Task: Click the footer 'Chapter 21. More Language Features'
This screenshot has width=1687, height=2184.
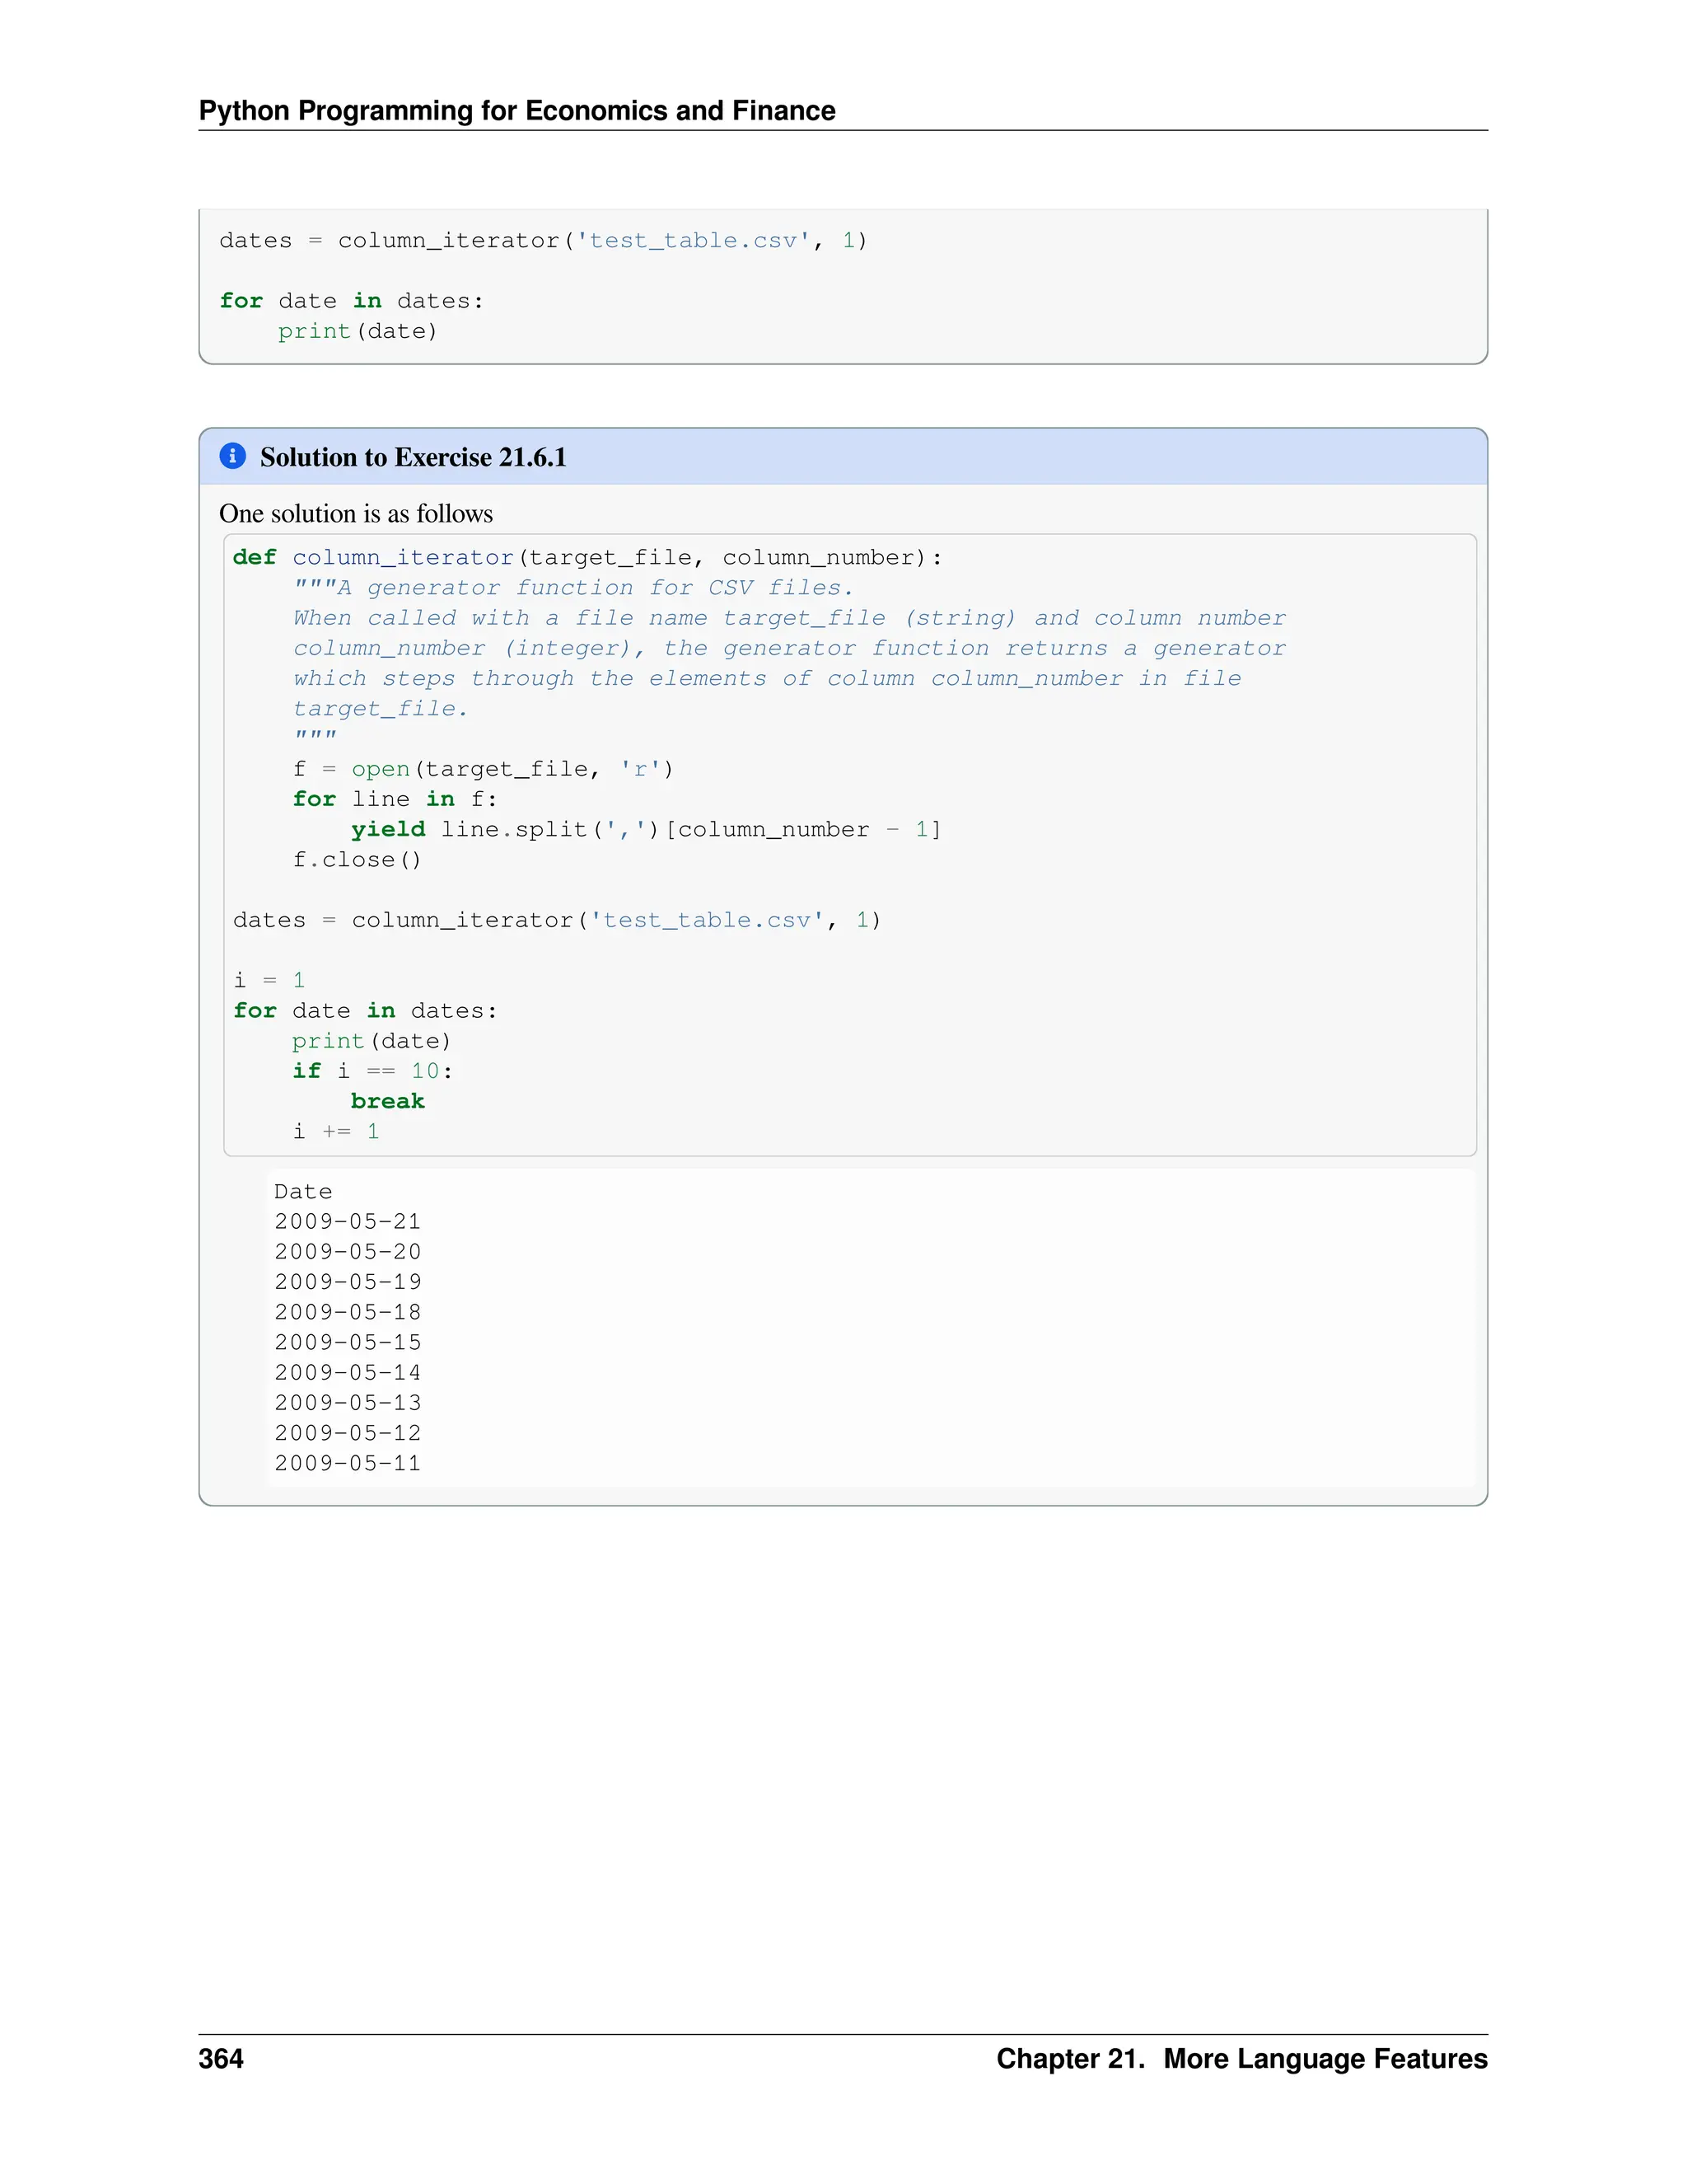Action: [1241, 2058]
